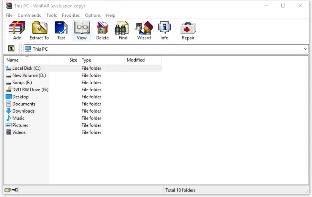Select the Music note icon
This screenshot has width=312, height=197.
[x=9, y=118]
